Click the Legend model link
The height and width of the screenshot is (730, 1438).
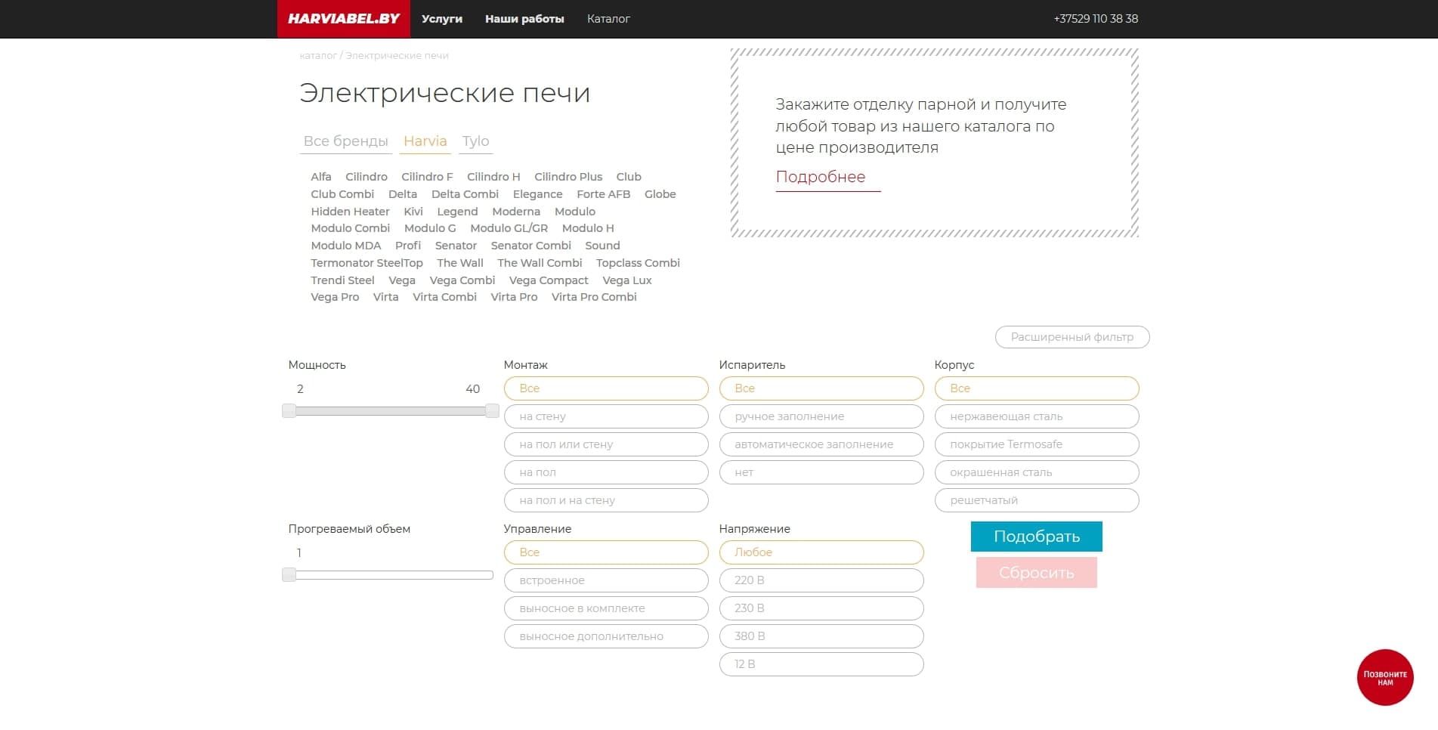click(457, 212)
